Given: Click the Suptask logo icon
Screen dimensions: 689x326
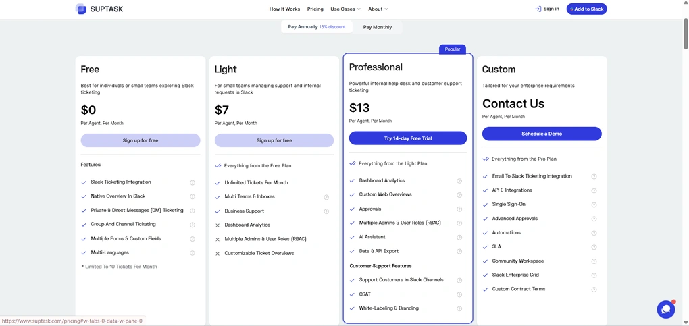Looking at the screenshot, I should pyautogui.click(x=81, y=9).
